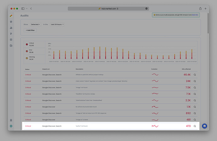Open the organization building icon in sidebar
217x141 pixels.
11,120
